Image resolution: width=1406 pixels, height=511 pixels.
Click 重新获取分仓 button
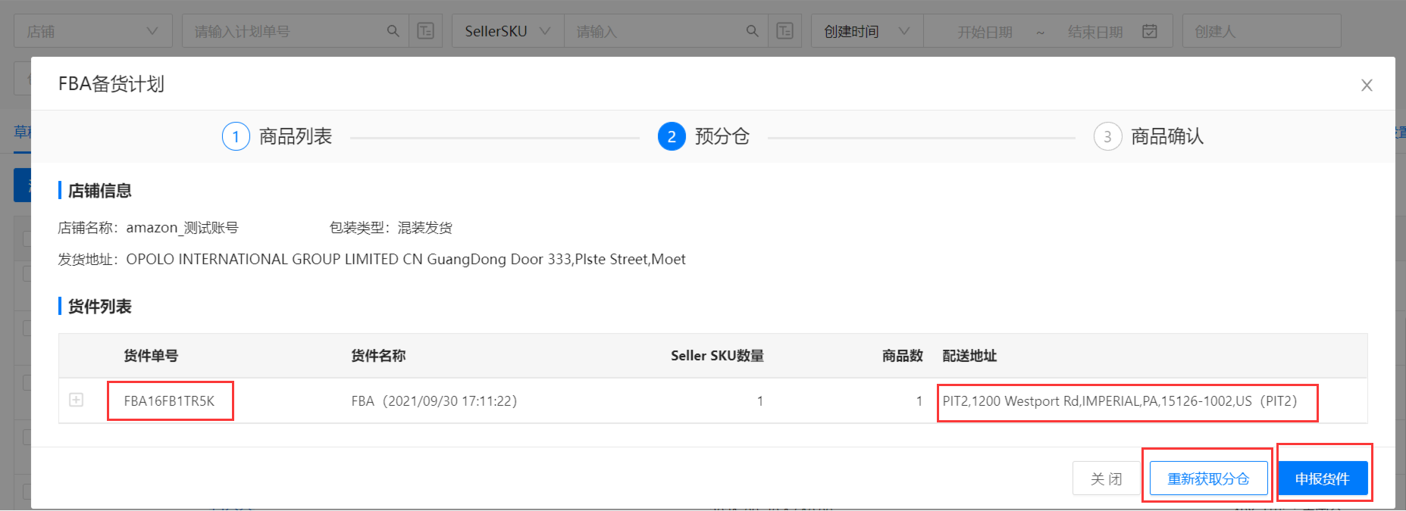click(x=1208, y=478)
